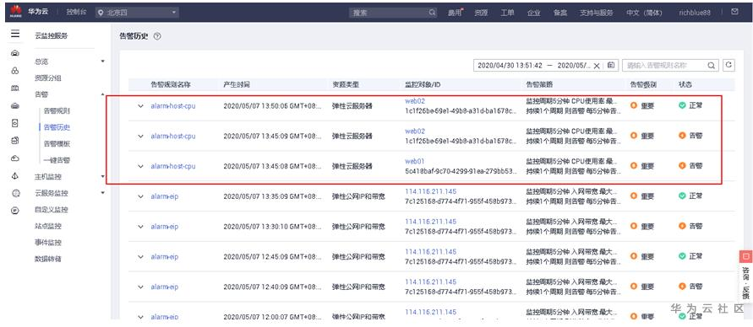Image resolution: width=753 pixels, height=327 pixels.
Task: Open 告警规则 in the sidebar
Action: pyautogui.click(x=57, y=110)
